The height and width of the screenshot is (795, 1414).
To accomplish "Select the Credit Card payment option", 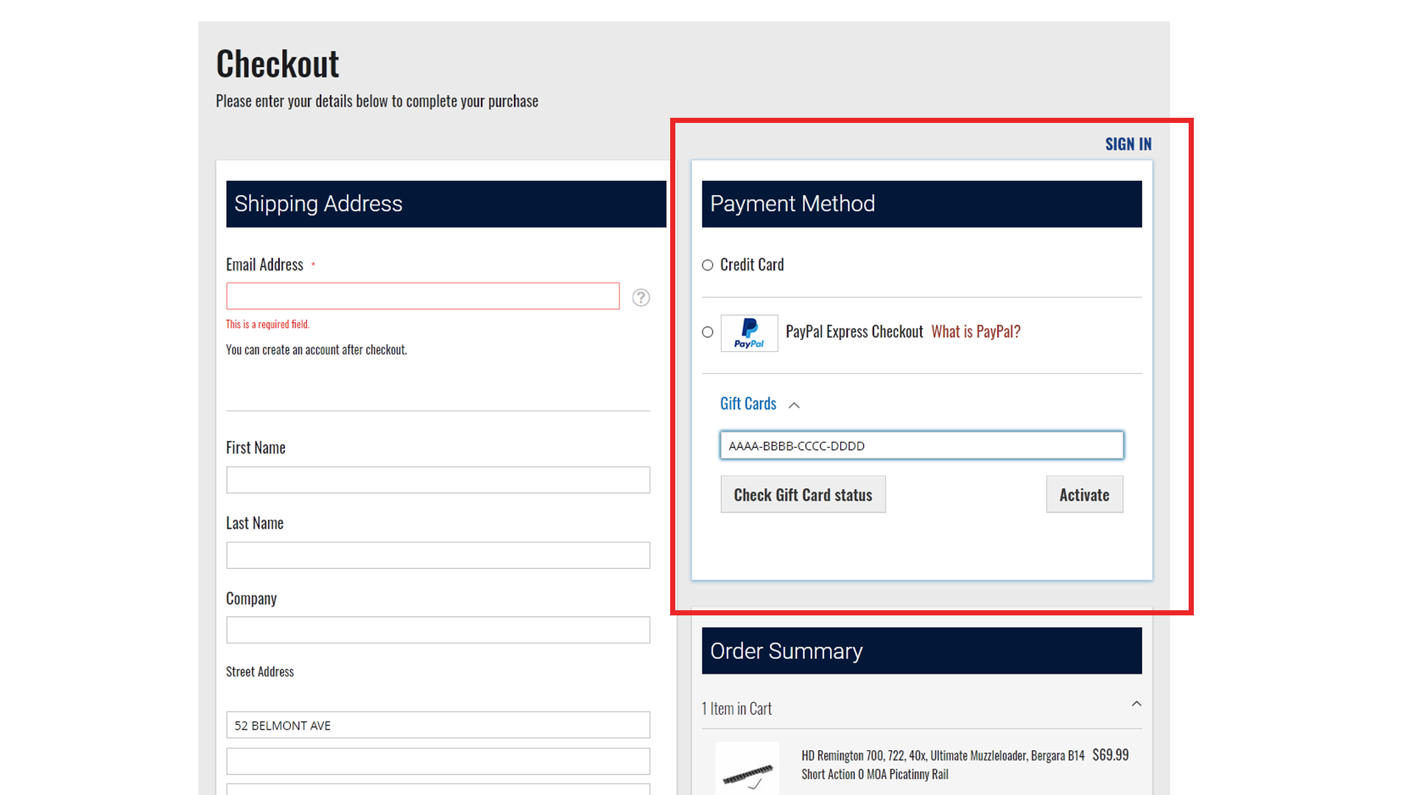I will coord(708,265).
